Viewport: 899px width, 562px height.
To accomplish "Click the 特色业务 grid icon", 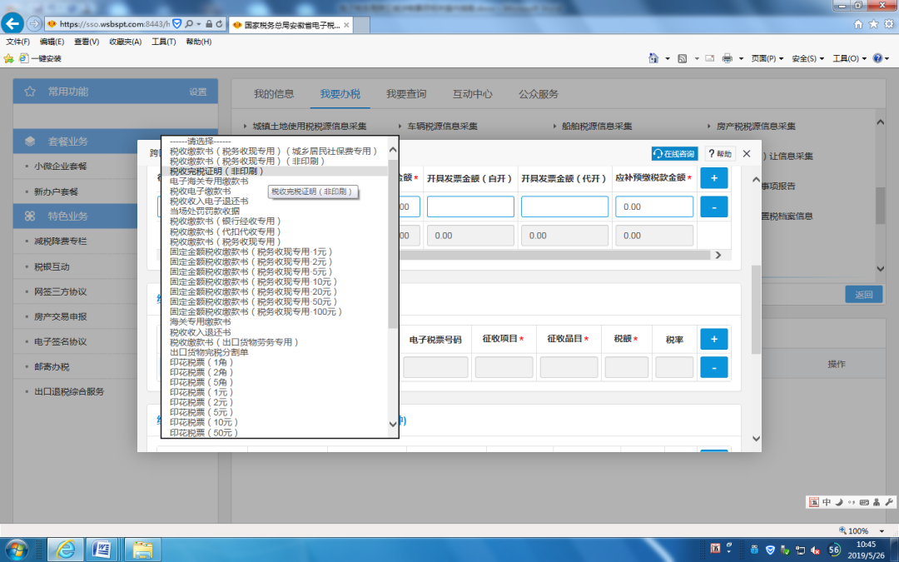I will [30, 216].
